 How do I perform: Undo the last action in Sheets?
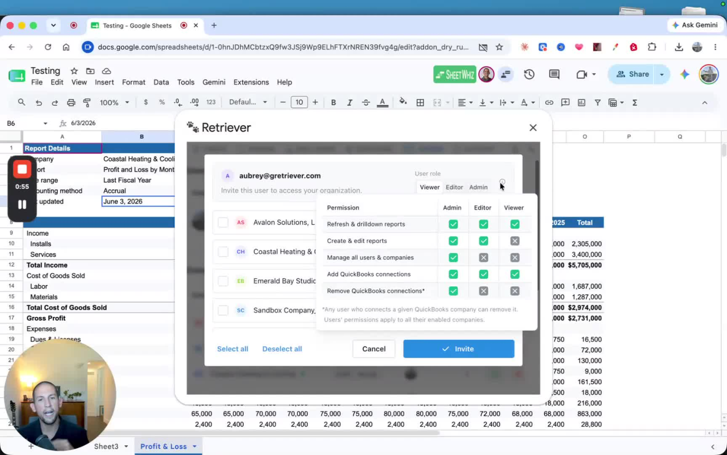(39, 102)
